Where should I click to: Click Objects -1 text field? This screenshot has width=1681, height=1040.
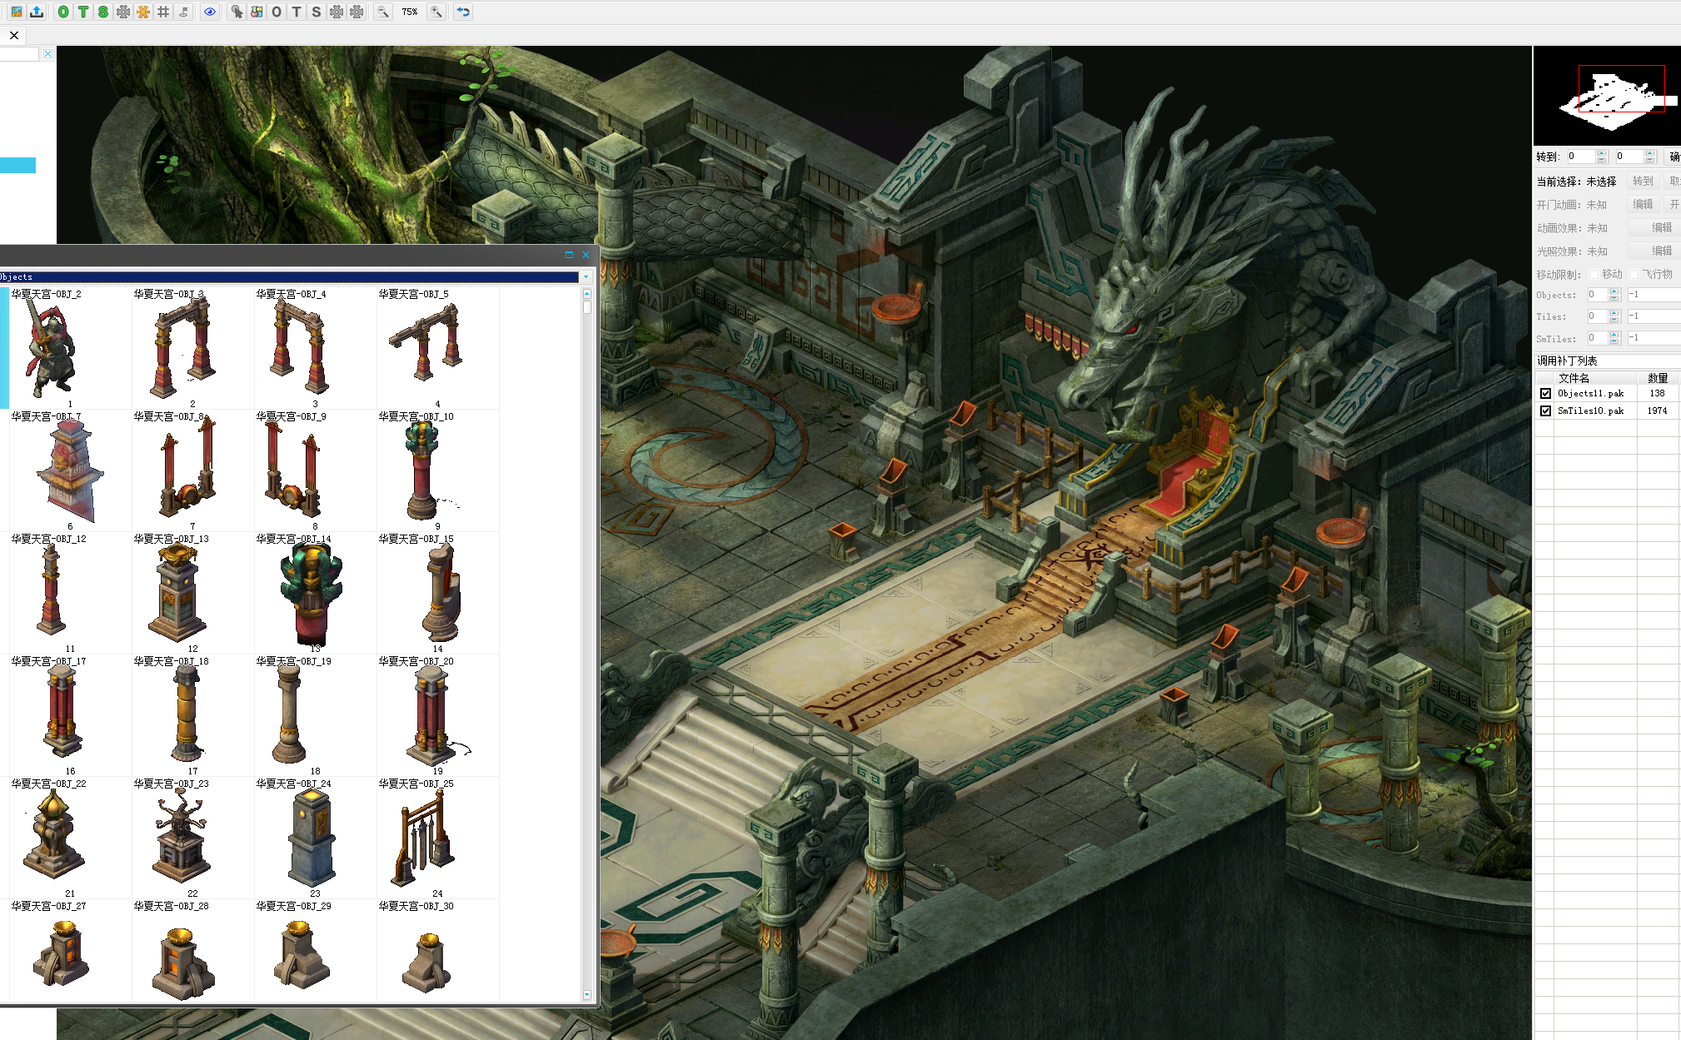(1654, 294)
